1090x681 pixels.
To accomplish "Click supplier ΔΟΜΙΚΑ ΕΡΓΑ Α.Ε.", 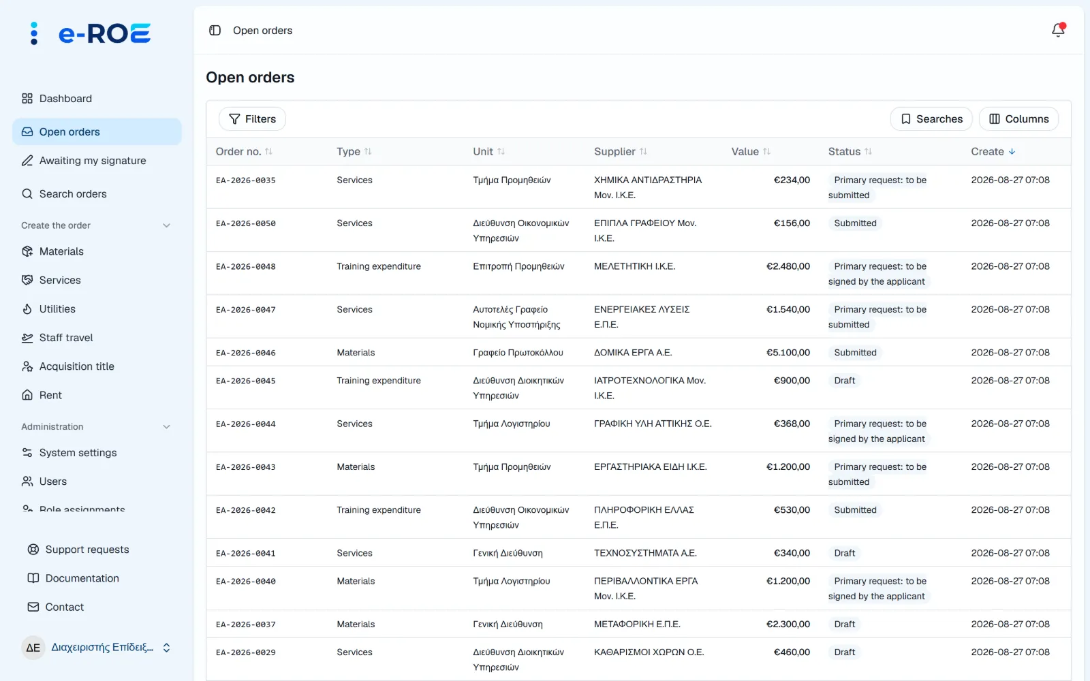I will [633, 353].
